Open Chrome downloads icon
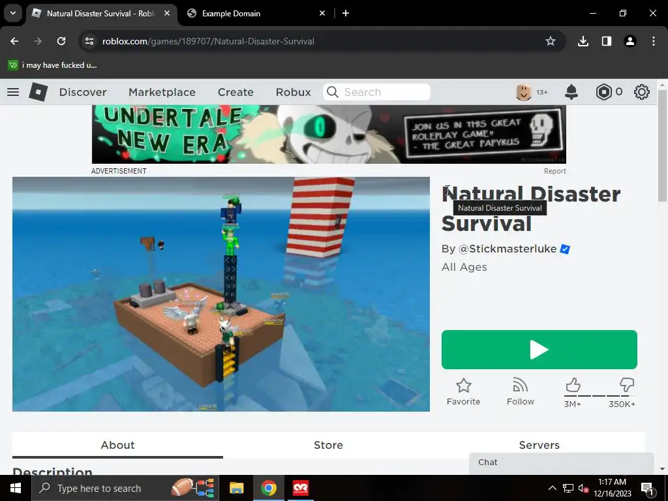Viewport: 668px width, 501px height. tap(583, 41)
